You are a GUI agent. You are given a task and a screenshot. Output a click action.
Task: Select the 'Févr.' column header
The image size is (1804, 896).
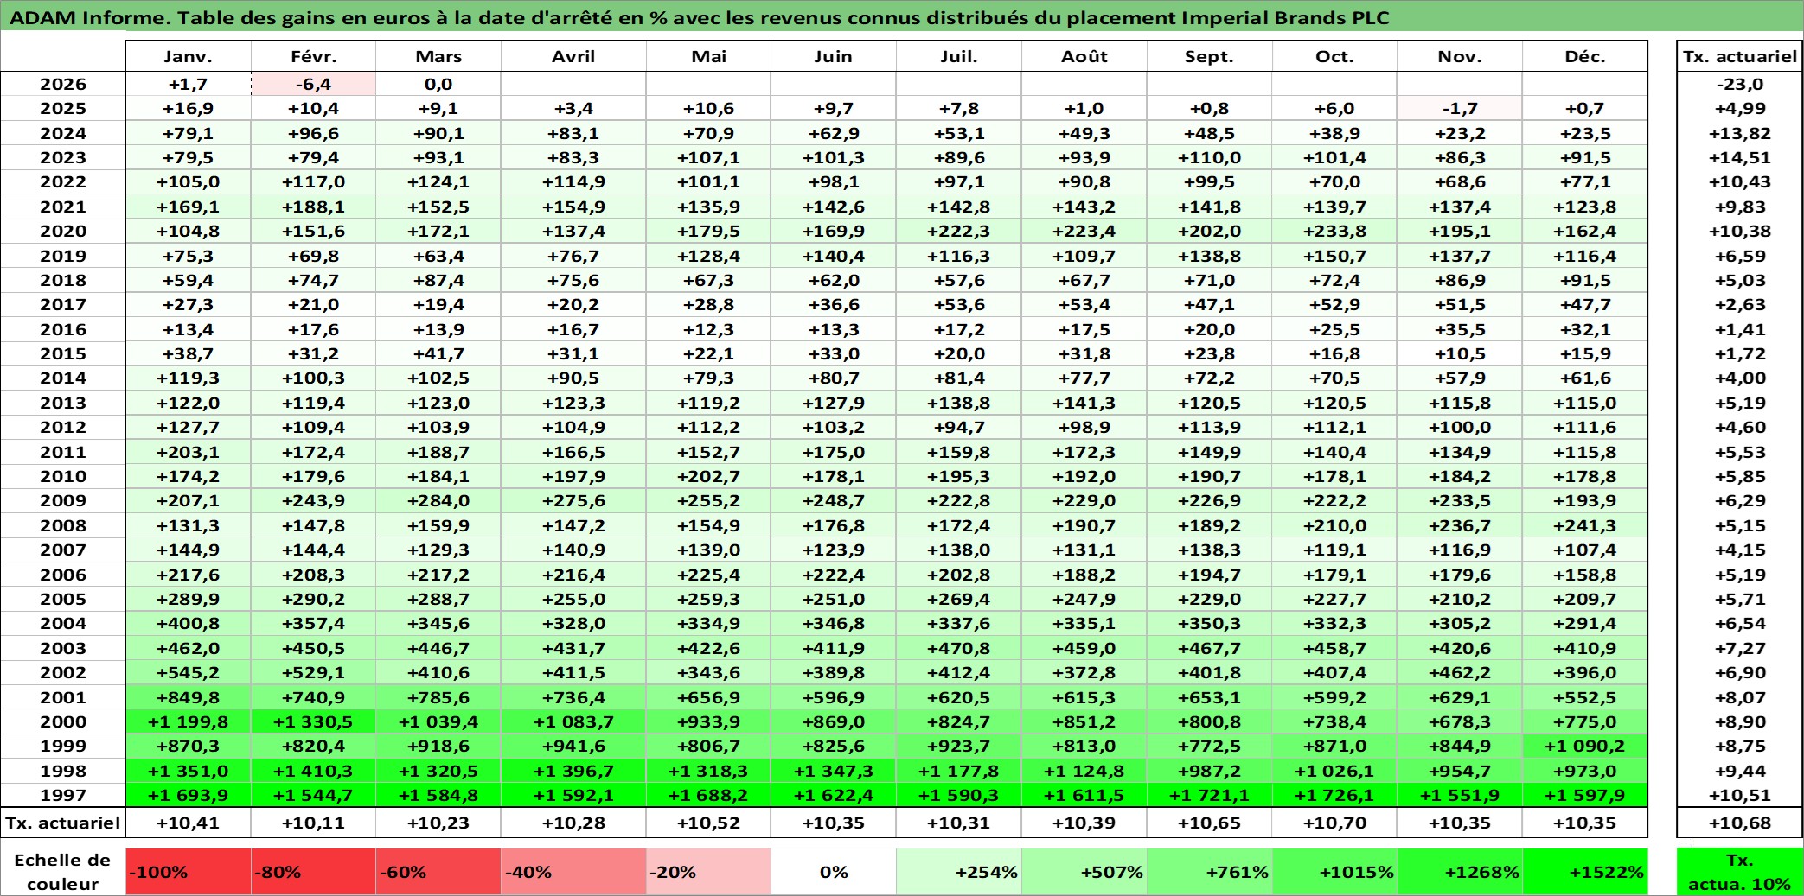coord(313,56)
